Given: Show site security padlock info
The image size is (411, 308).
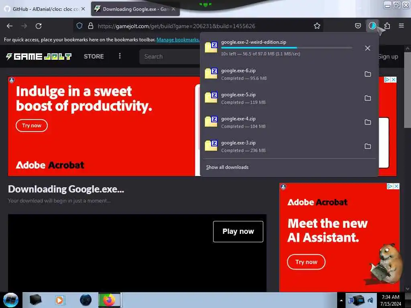Looking at the screenshot, I should (90, 26).
